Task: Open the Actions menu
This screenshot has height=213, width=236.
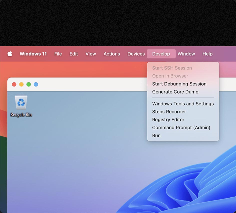Action: (x=112, y=54)
